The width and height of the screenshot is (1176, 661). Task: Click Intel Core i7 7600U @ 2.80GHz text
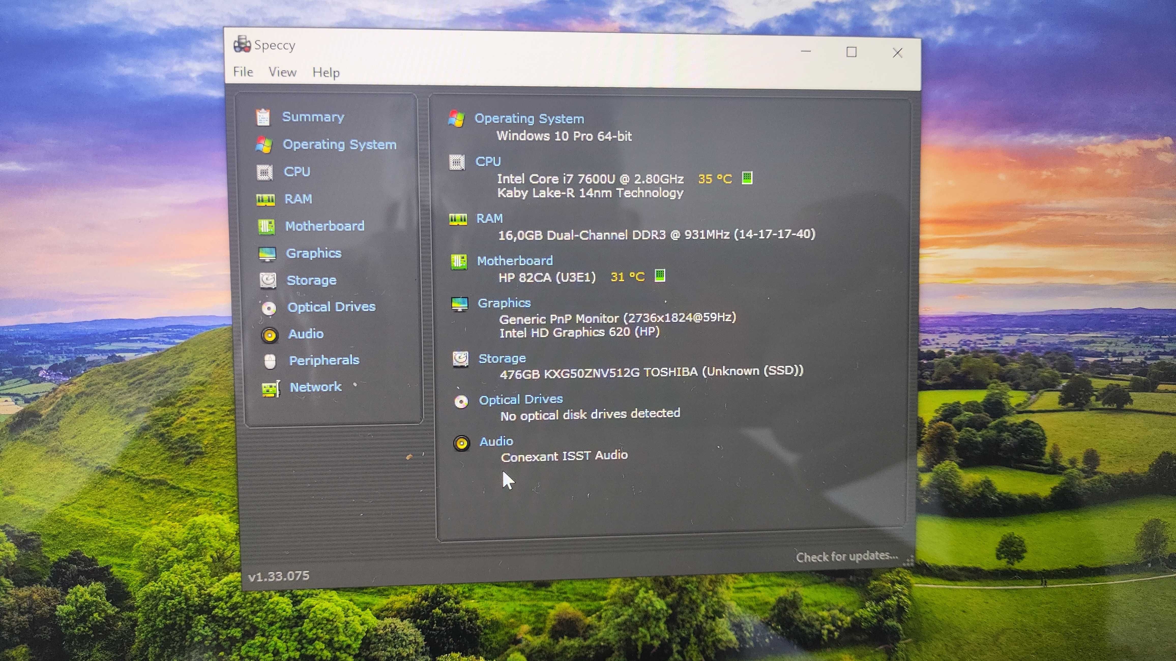click(x=590, y=178)
